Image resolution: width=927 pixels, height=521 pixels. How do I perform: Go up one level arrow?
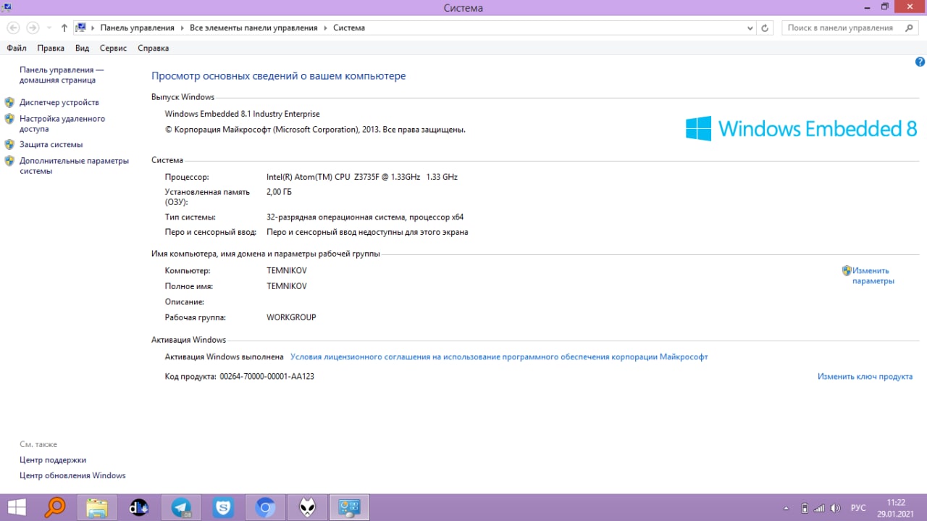point(64,28)
